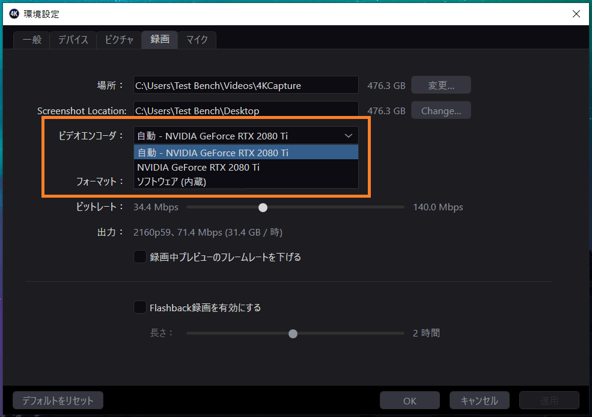The width and height of the screenshot is (592, 417).
Task: Click the キャンセル button
Action: pyautogui.click(x=479, y=400)
